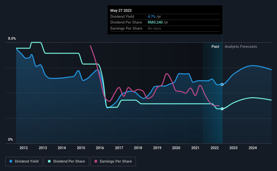The height and width of the screenshot is (171, 277).
Task: Click the pink Earnings Per Share legend dot
Action: (x=96, y=161)
